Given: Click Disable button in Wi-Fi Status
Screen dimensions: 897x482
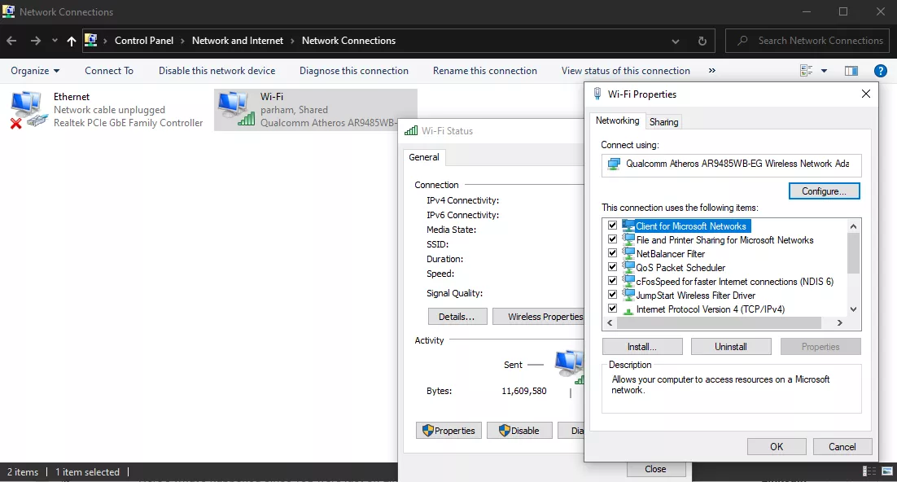Looking at the screenshot, I should coord(519,431).
